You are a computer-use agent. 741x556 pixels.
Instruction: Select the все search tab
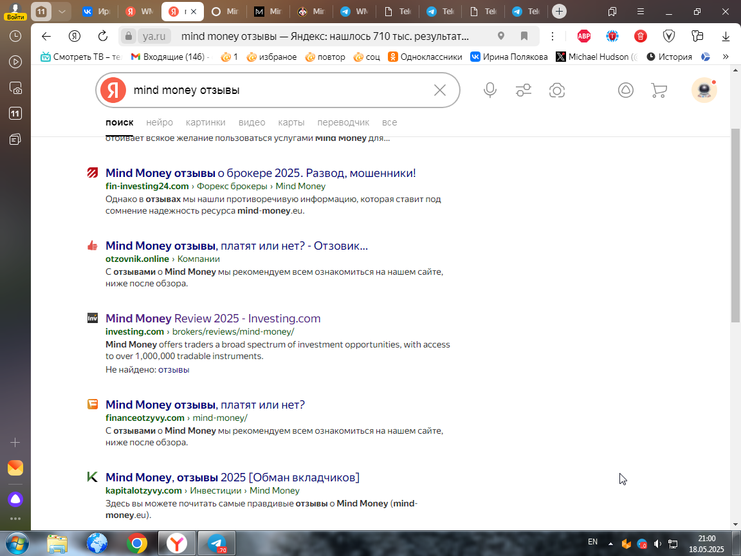pyautogui.click(x=389, y=122)
